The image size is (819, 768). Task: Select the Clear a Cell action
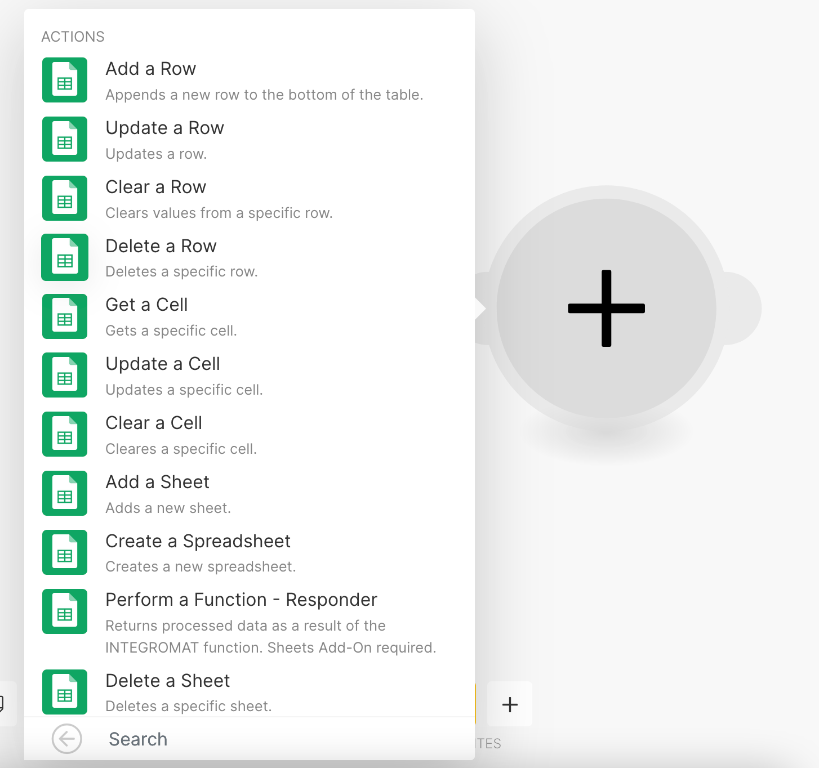[x=154, y=423]
